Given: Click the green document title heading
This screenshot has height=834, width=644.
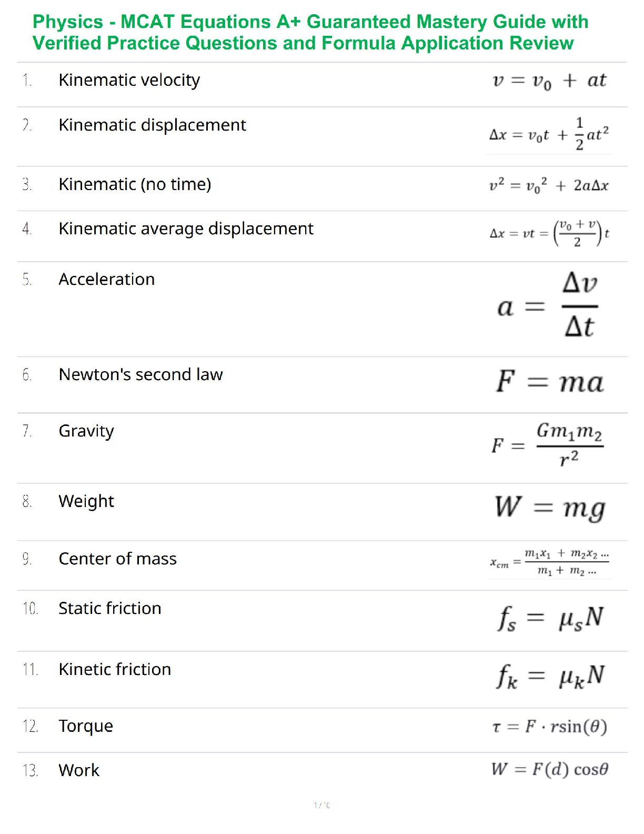Looking at the screenshot, I should [310, 32].
